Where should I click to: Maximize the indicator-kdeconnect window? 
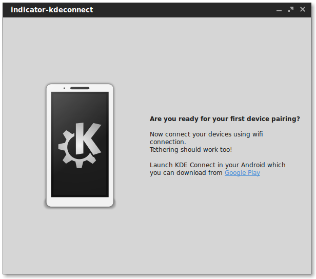point(291,9)
